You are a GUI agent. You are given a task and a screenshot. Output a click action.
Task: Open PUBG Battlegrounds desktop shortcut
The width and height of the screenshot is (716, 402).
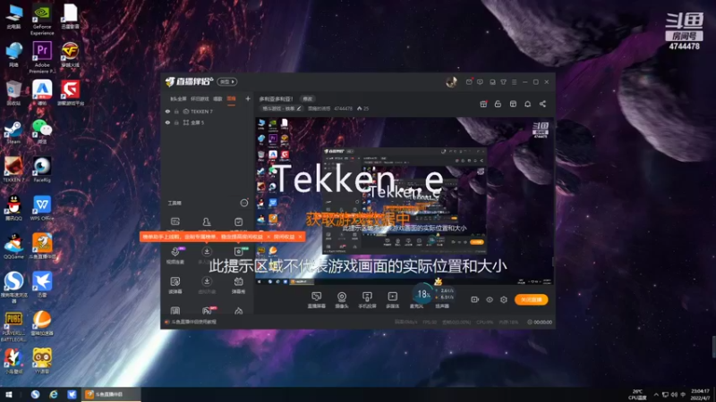(13, 325)
